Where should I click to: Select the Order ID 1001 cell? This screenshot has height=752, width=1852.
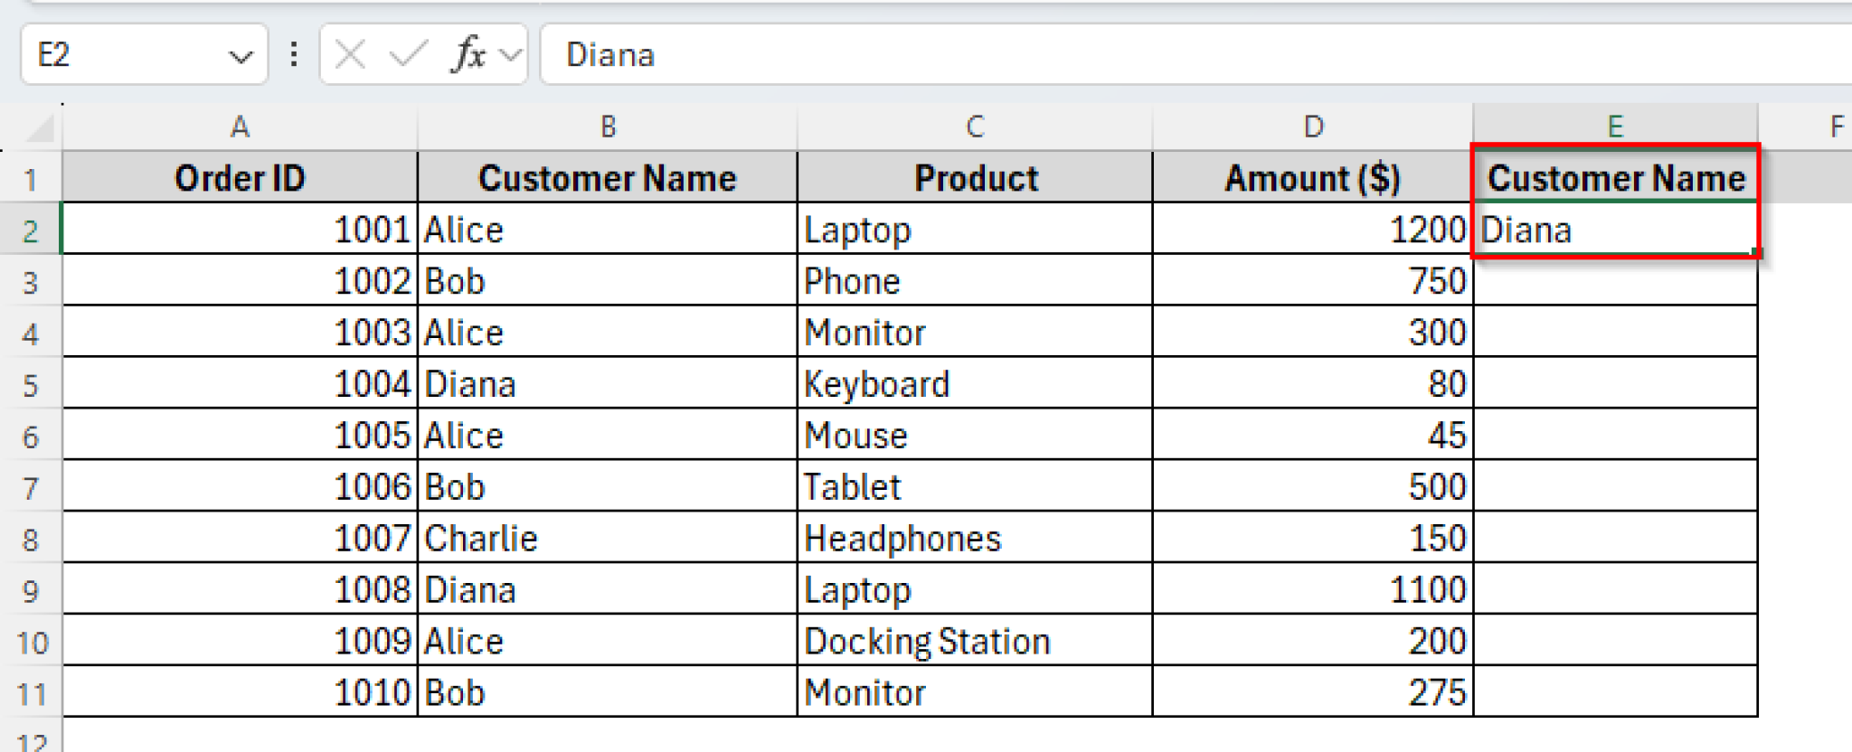(x=240, y=229)
